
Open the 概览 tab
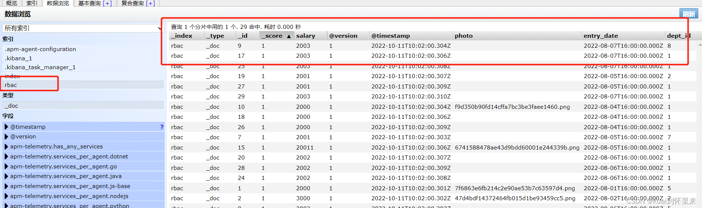11,3
